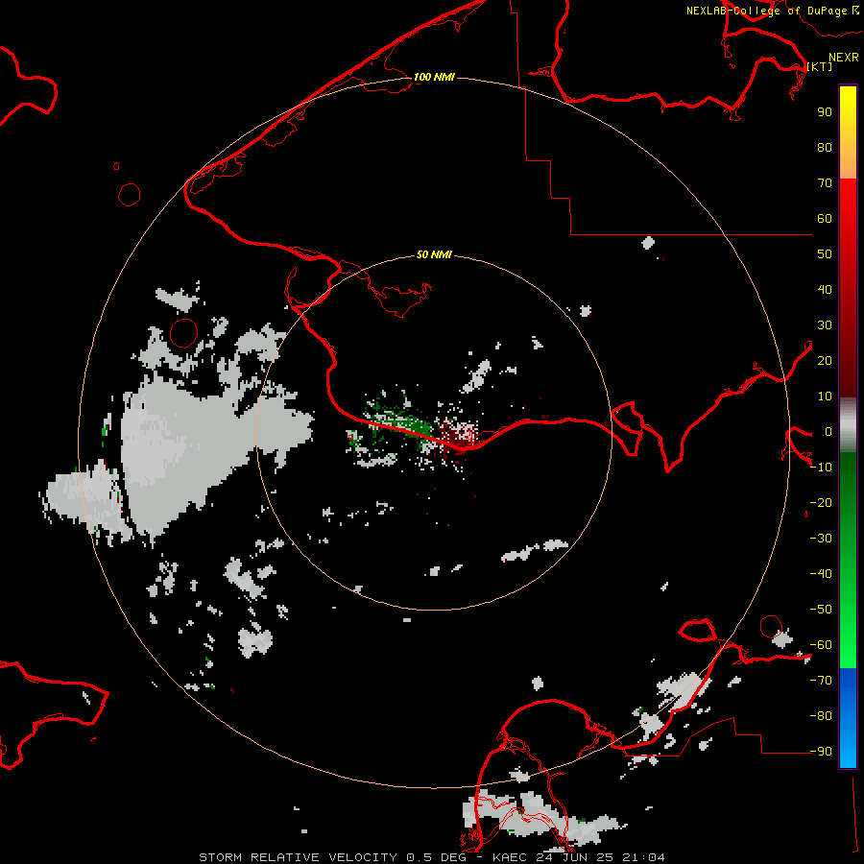864x864 pixels.
Task: Click the NEXR label at top right
Action: click(844, 57)
